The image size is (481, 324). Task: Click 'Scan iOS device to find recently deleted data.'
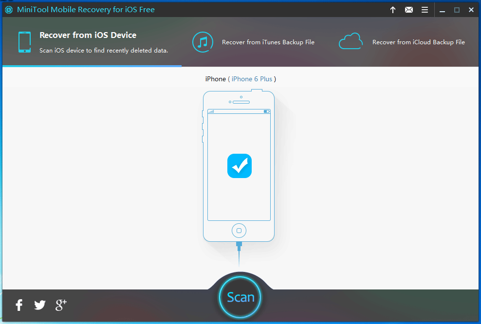coord(104,51)
